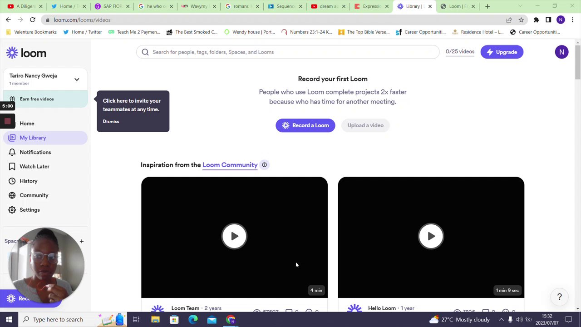Click the webcam bubble preview

[46, 266]
